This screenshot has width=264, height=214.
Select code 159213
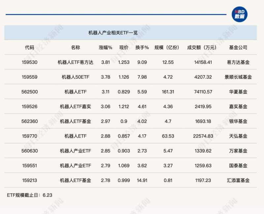[x=29, y=180]
